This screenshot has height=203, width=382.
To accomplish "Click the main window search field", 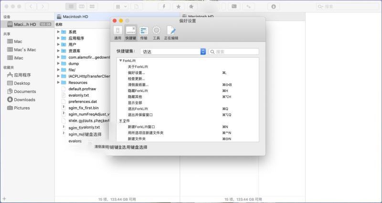I will tap(348, 7).
